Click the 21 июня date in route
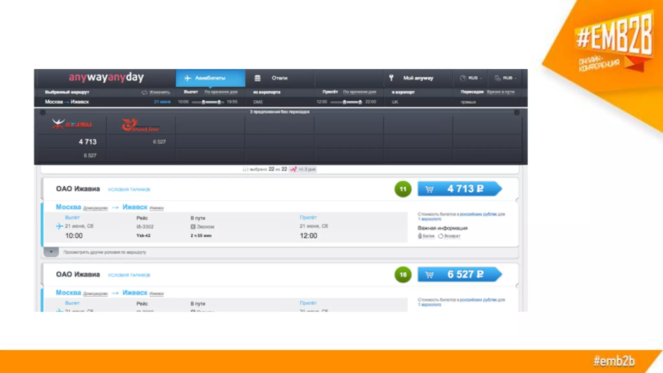The image size is (663, 373). coord(162,102)
